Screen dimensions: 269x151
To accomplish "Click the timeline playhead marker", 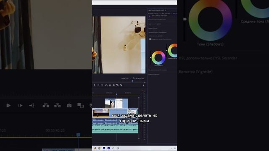I will pos(117,94).
